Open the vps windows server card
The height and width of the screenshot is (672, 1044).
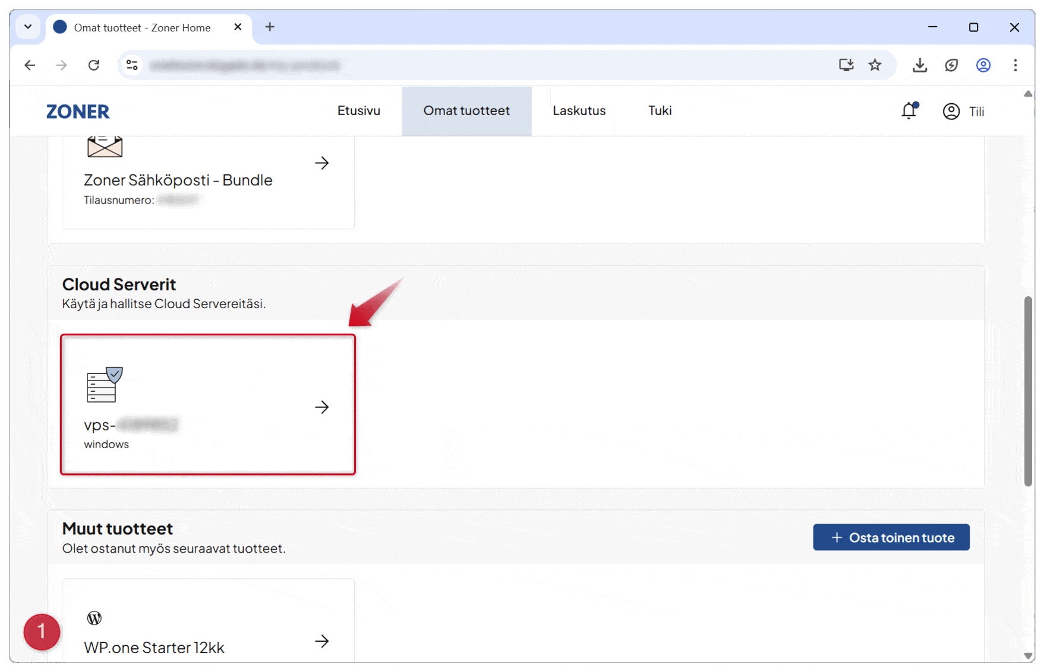click(x=208, y=405)
